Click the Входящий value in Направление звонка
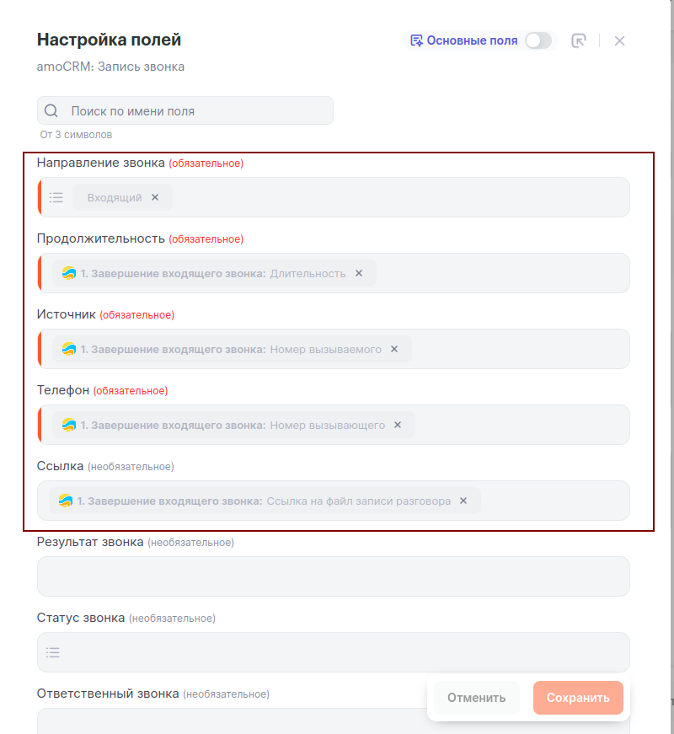The width and height of the screenshot is (674, 734). pos(115,197)
